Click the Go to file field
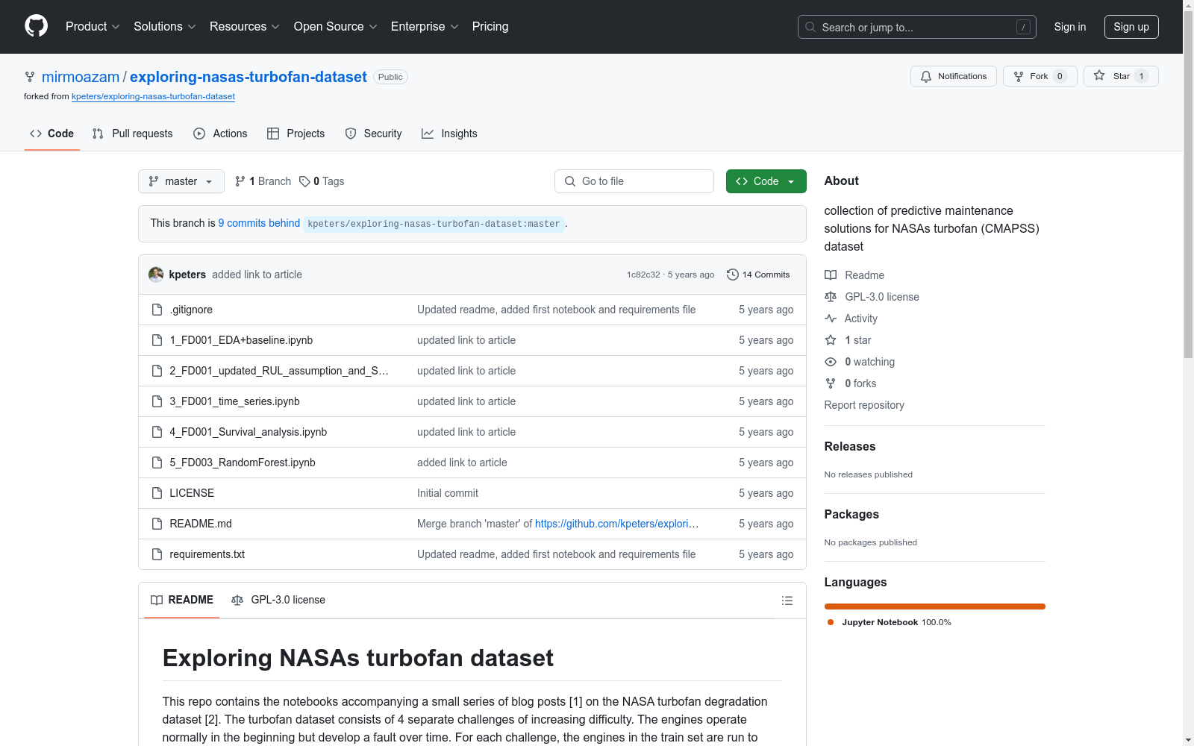This screenshot has height=746, width=1194. pyautogui.click(x=634, y=181)
